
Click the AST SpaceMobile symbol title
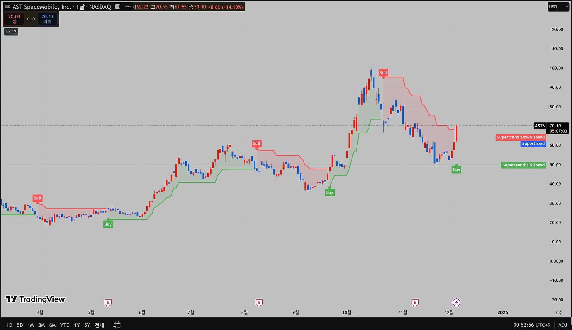(42, 7)
